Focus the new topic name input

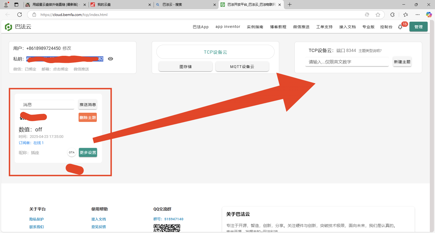347,62
